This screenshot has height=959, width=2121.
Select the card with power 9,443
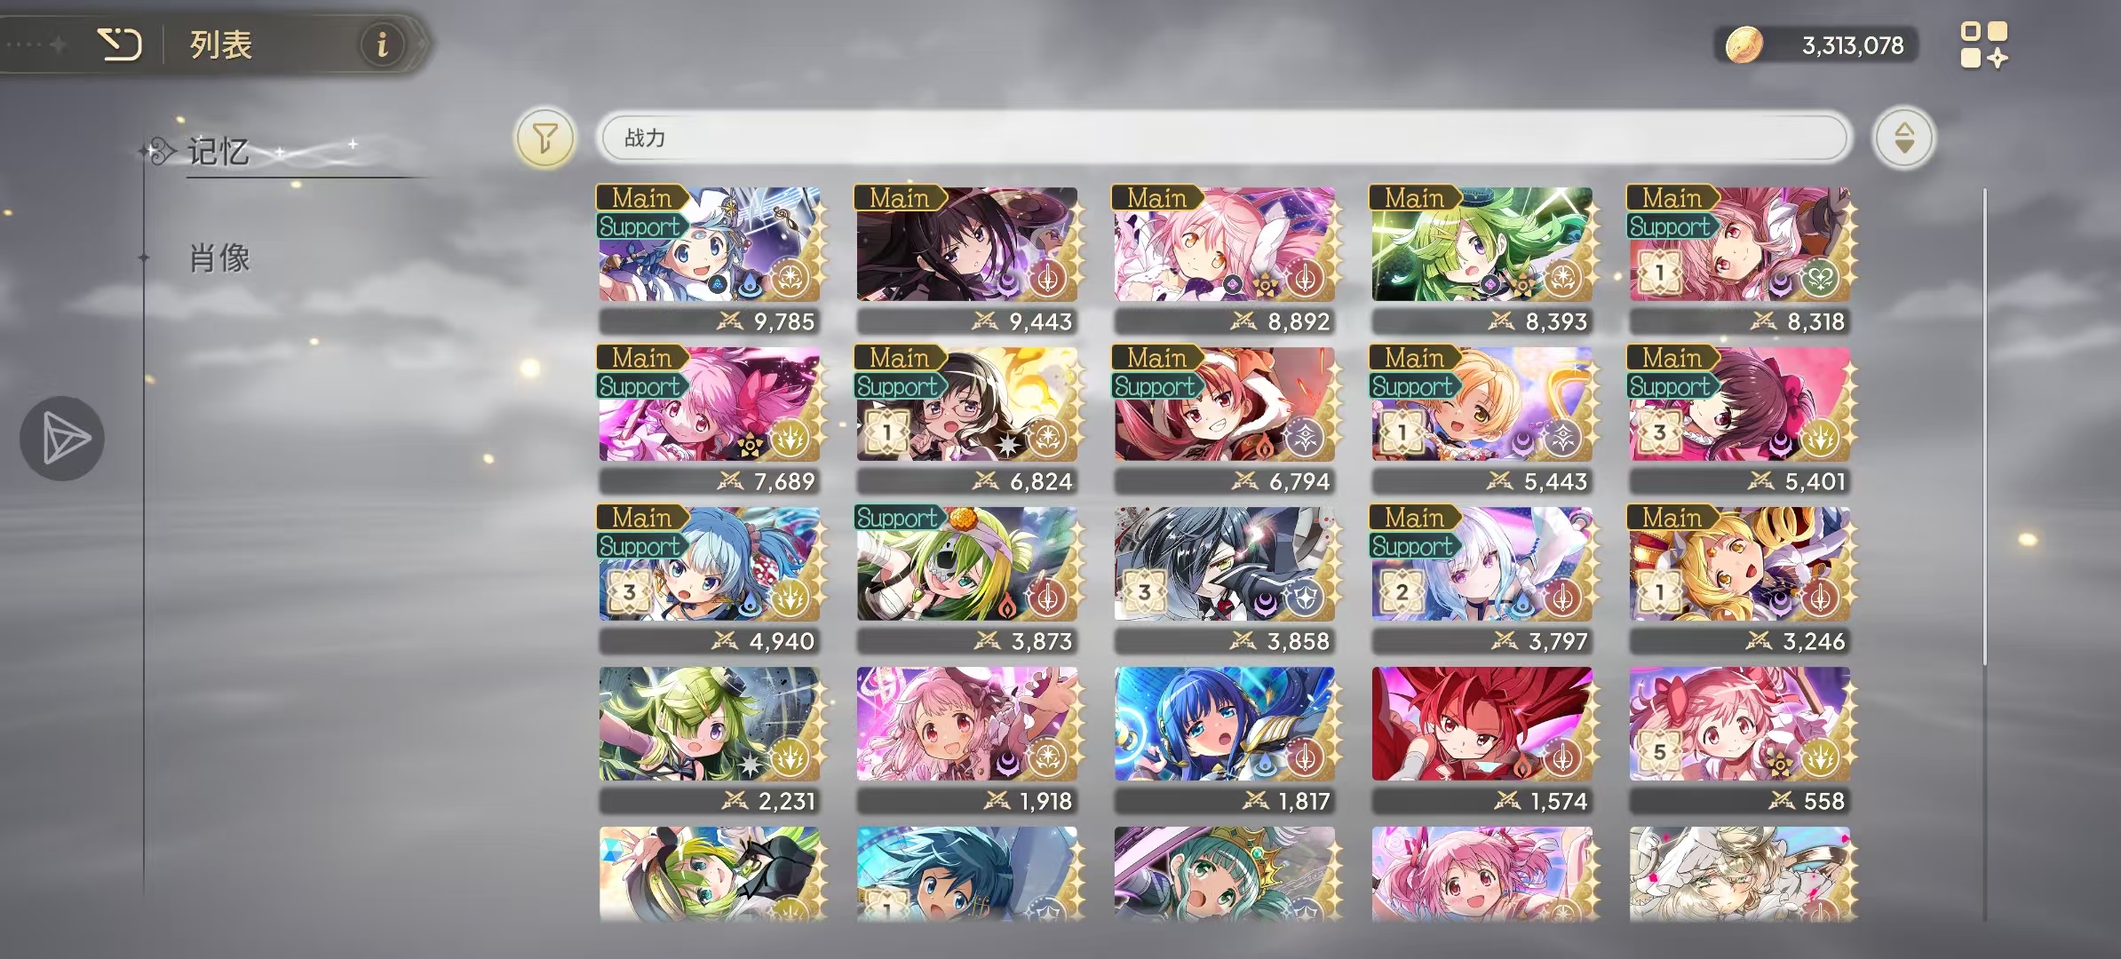966,259
